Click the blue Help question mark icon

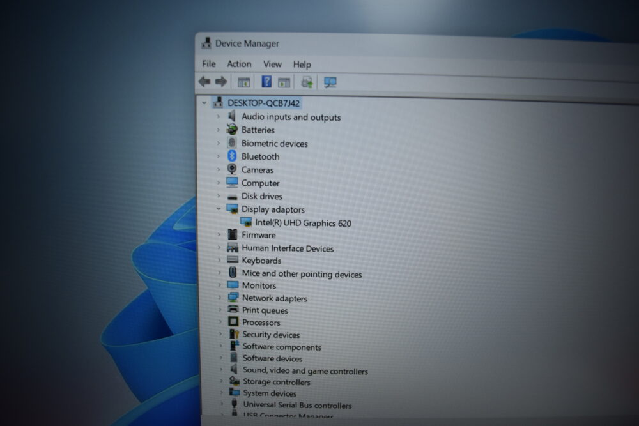coord(266,82)
